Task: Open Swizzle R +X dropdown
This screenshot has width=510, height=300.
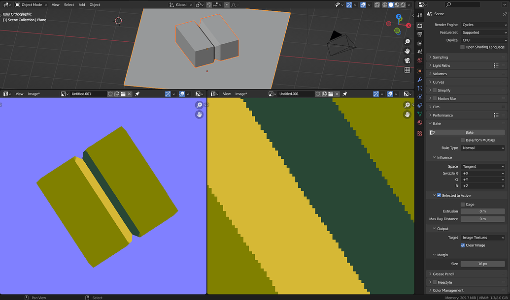Action: 483,173
